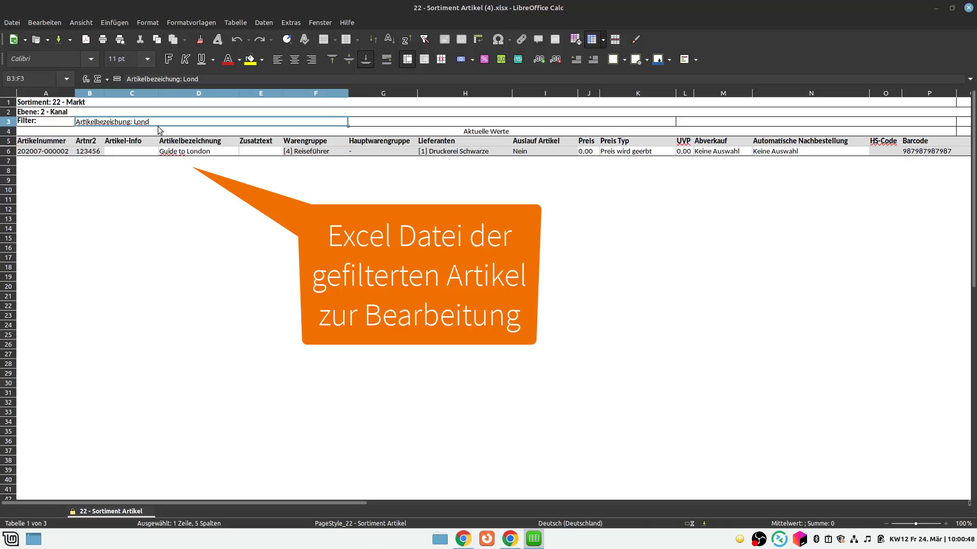
Task: Align the cell text left
Action: pos(277,59)
